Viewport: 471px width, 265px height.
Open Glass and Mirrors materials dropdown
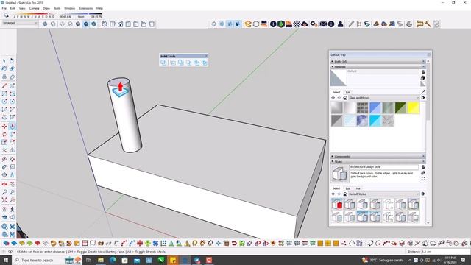(x=384, y=98)
